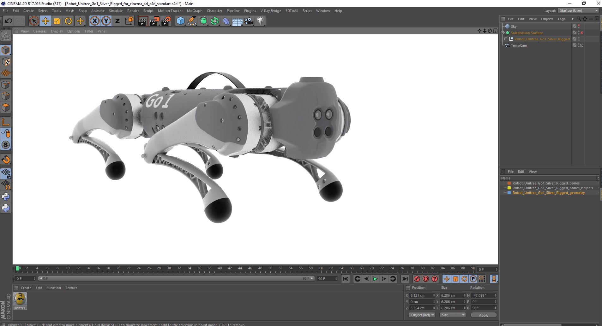Screen dimensions: 602x326
Task: Collapse the Subdivision Surface tree node
Action: pos(502,33)
